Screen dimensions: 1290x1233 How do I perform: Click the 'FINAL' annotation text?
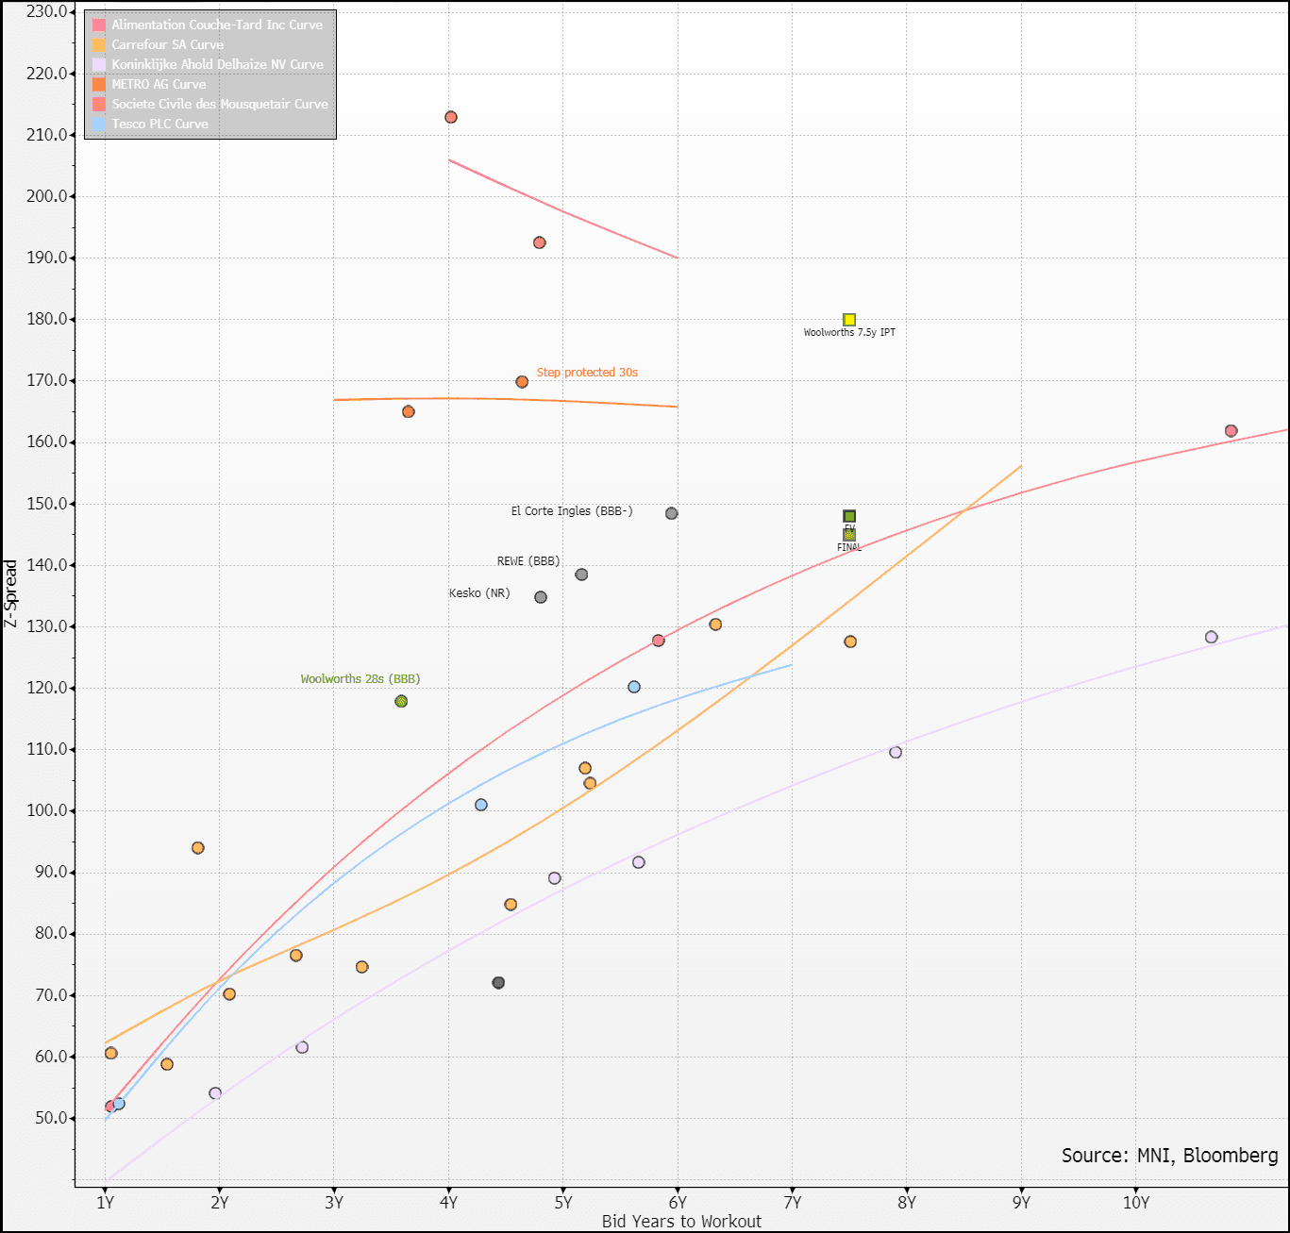[849, 547]
